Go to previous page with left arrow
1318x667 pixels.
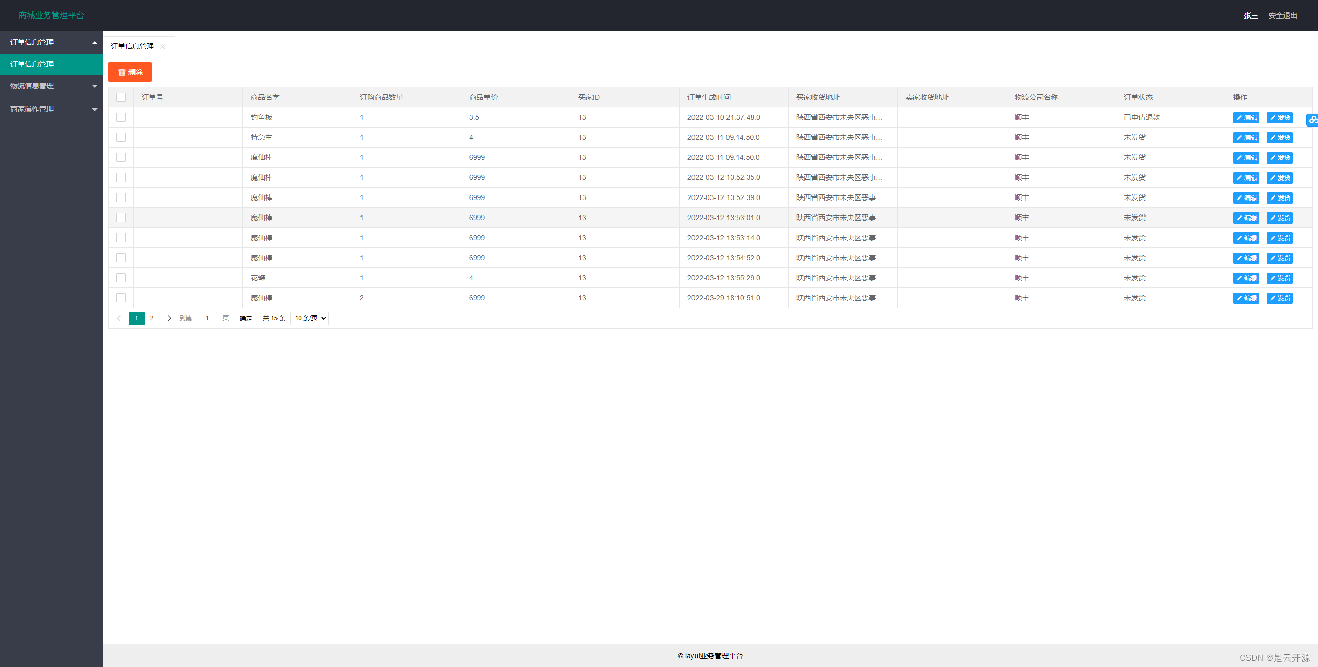click(119, 318)
